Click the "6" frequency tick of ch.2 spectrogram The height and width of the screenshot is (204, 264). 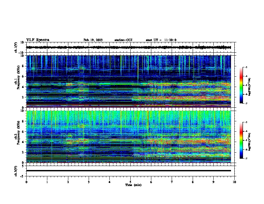point(23,132)
